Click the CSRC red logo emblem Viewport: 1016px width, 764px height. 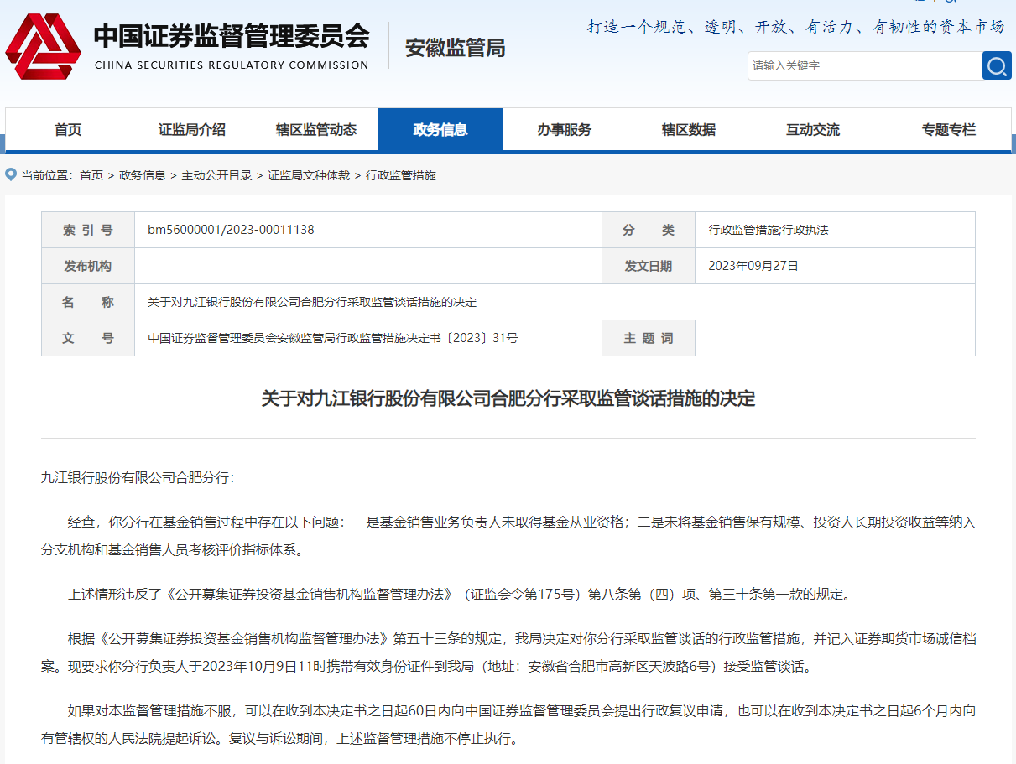pyautogui.click(x=43, y=46)
